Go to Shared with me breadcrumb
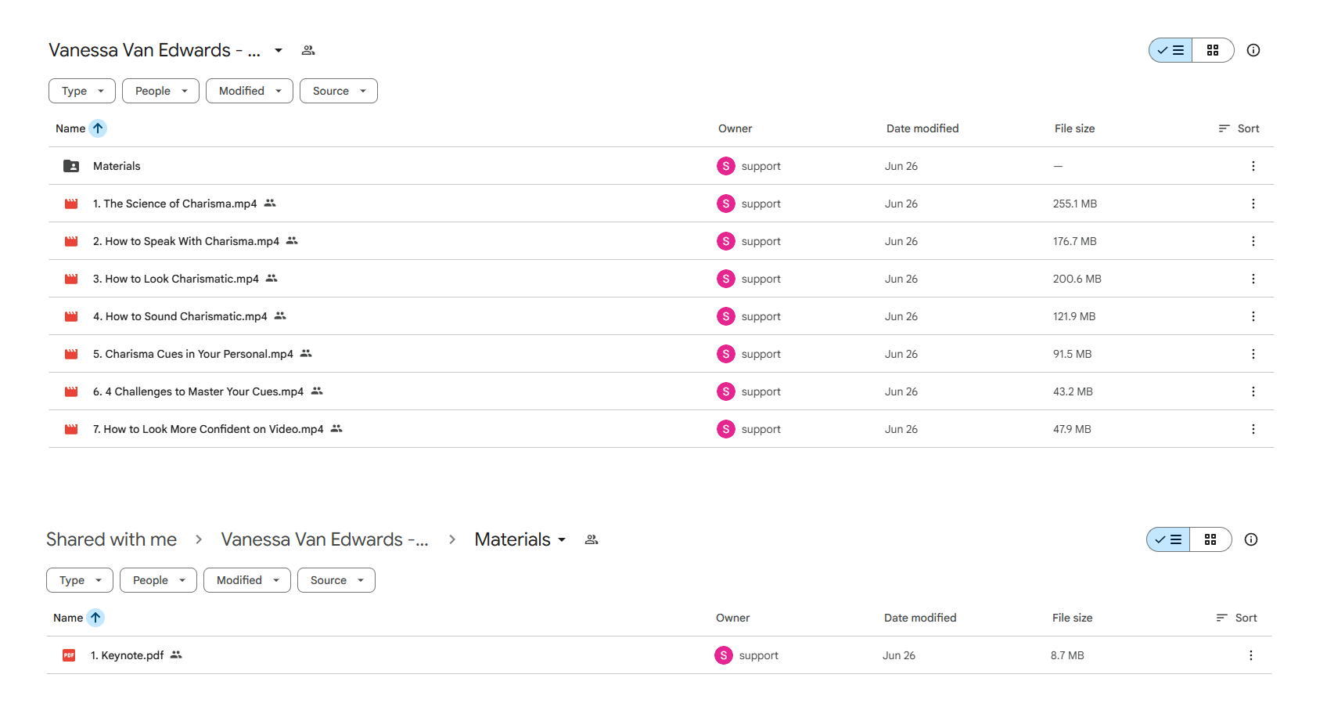This screenshot has width=1327, height=714. coord(111,539)
